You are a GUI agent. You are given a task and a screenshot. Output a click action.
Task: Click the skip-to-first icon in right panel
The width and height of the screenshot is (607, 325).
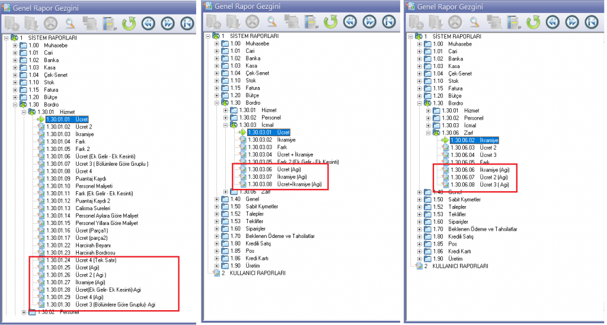[590, 22]
